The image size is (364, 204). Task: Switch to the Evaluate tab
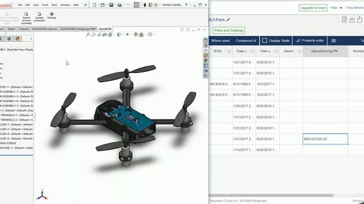pos(24,29)
